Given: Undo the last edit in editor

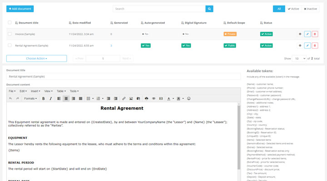Looking at the screenshot, I should point(10,99).
